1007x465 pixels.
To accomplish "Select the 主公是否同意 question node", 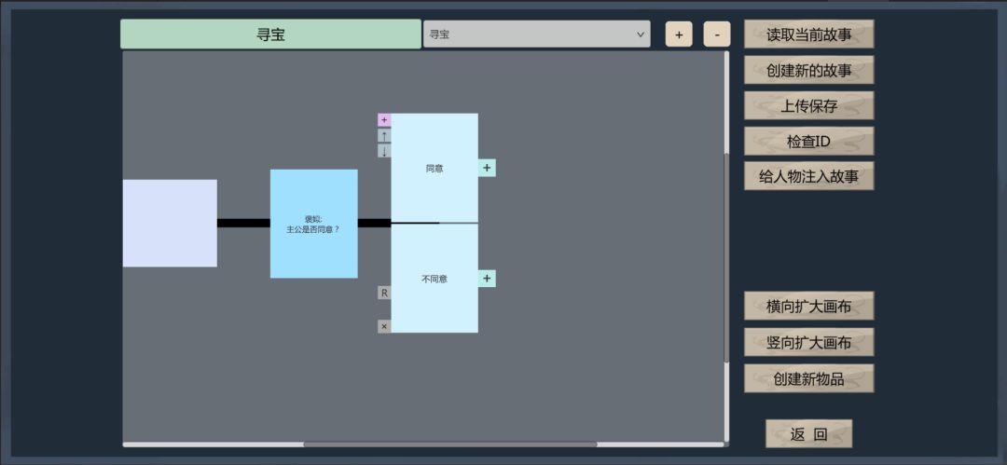I will 313,224.
